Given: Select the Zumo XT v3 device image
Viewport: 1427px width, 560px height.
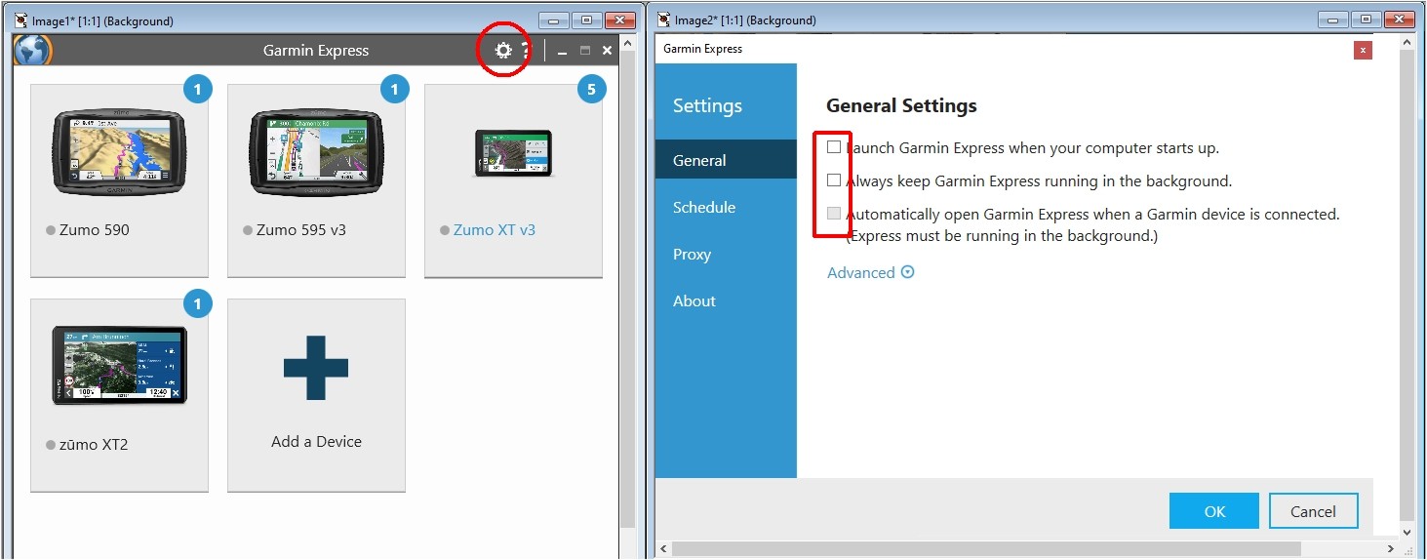Looking at the screenshot, I should click(x=513, y=153).
